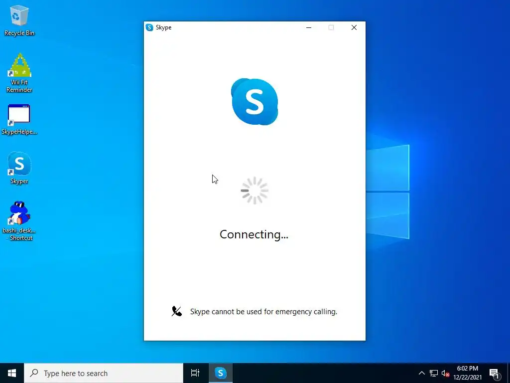This screenshot has height=383, width=510.
Task: Click the muted volume tray icon
Action: pos(445,373)
